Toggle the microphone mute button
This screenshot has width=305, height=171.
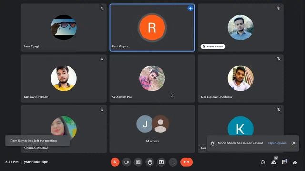(x=115, y=162)
